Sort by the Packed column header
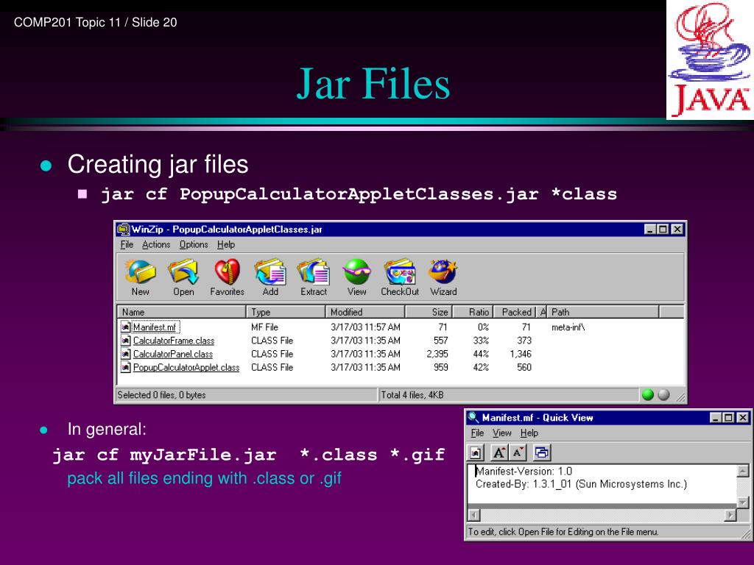This screenshot has height=565, width=754. pyautogui.click(x=516, y=312)
